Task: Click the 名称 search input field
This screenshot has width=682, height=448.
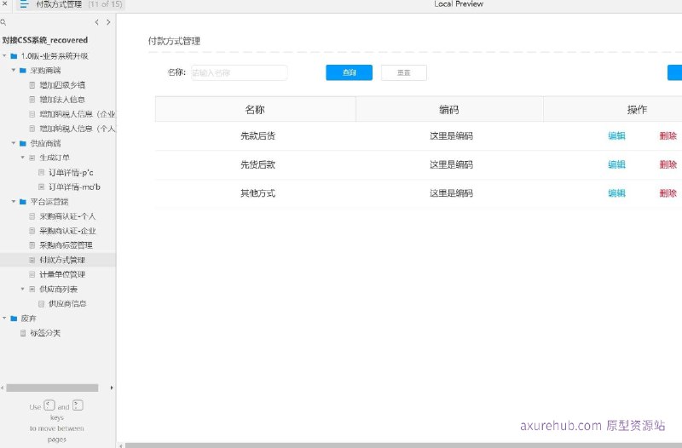Action: (240, 72)
